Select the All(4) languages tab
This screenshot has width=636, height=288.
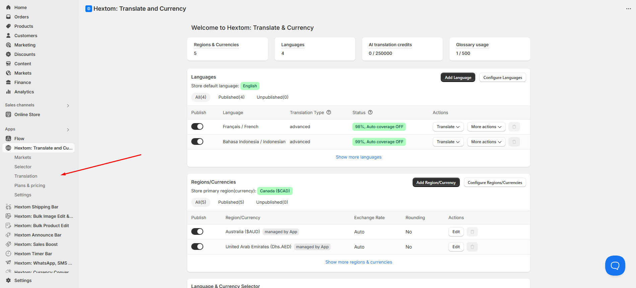[201, 97]
